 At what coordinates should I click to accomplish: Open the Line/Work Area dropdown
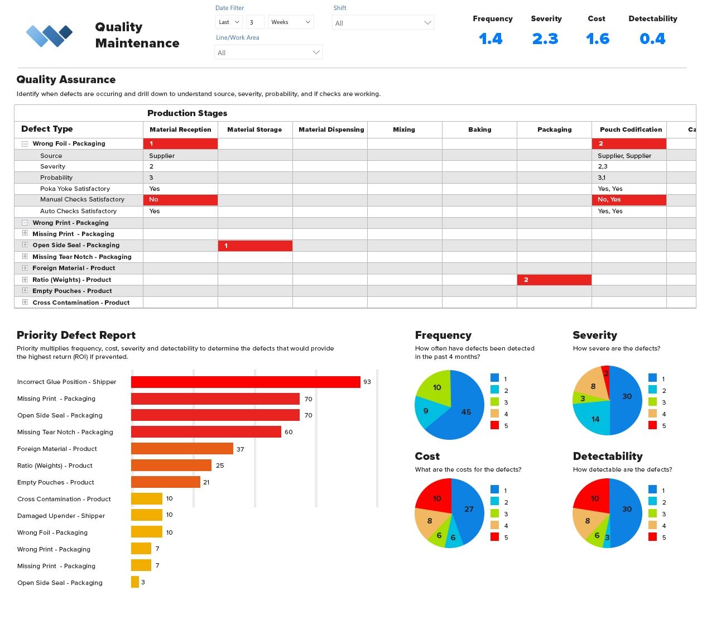point(268,51)
